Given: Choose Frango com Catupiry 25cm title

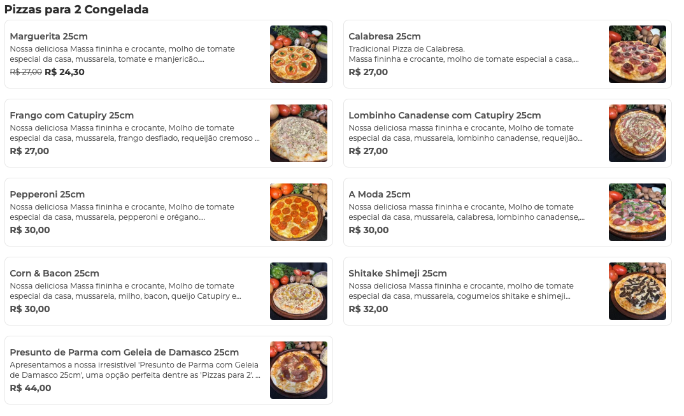Looking at the screenshot, I should click(72, 115).
